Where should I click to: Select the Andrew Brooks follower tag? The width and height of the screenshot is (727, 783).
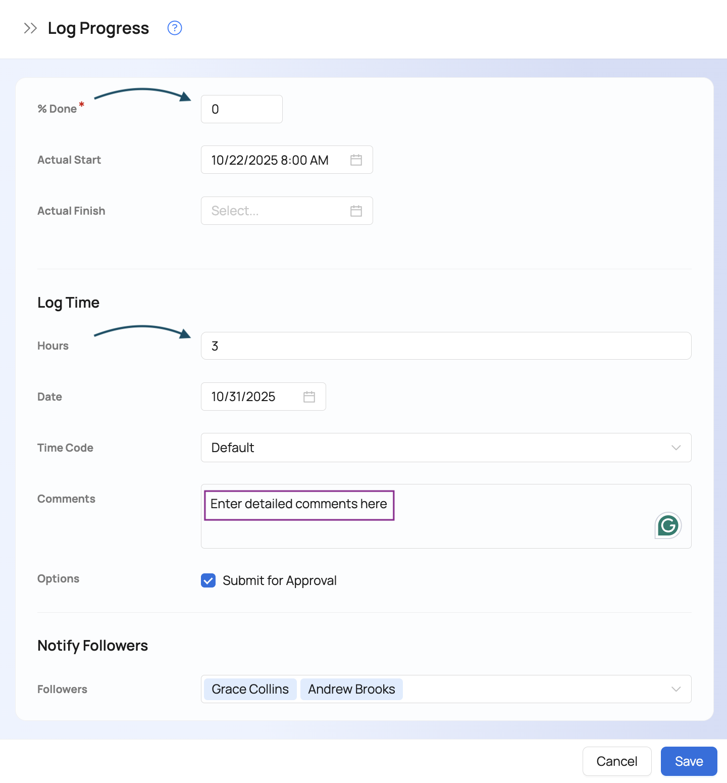(351, 690)
